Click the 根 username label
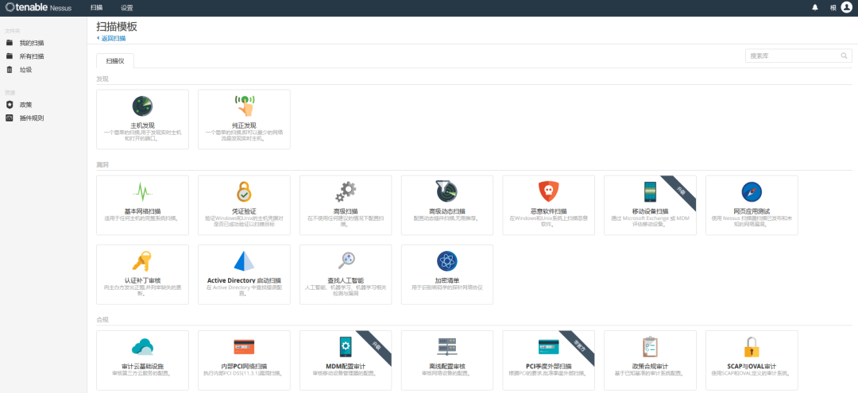Screen dimensions: 858x393 pos(833,8)
